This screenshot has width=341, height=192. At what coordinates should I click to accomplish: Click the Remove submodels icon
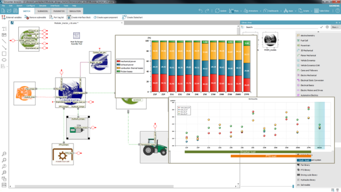click(x=26, y=17)
